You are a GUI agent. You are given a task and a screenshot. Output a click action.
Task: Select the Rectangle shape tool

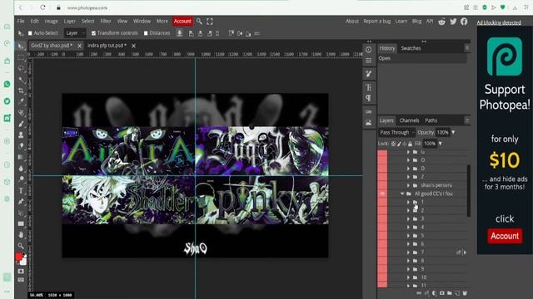21,223
